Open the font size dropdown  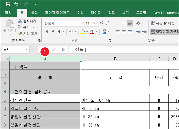point(95,23)
